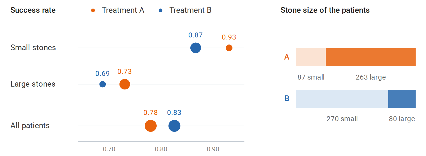This screenshot has height=156, width=426.
Task: Click the Large stones row label
Action: coord(33,84)
